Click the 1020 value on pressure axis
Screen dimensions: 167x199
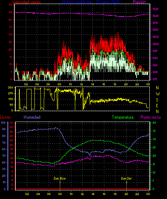[156, 16]
